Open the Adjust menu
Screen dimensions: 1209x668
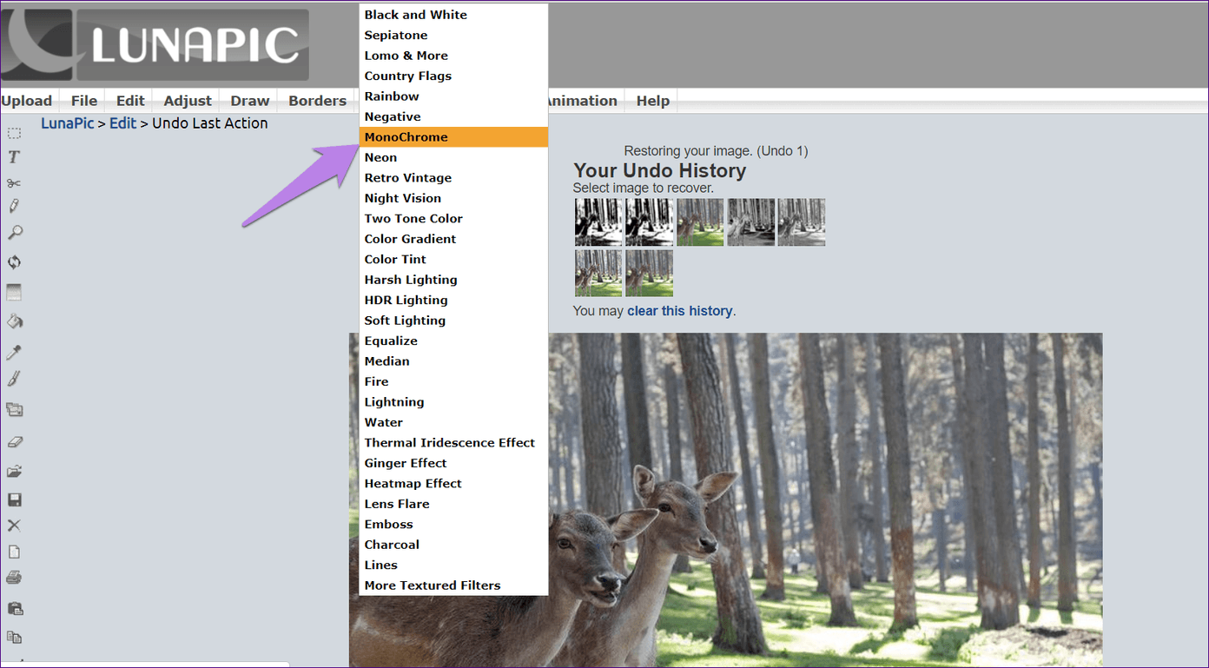188,101
